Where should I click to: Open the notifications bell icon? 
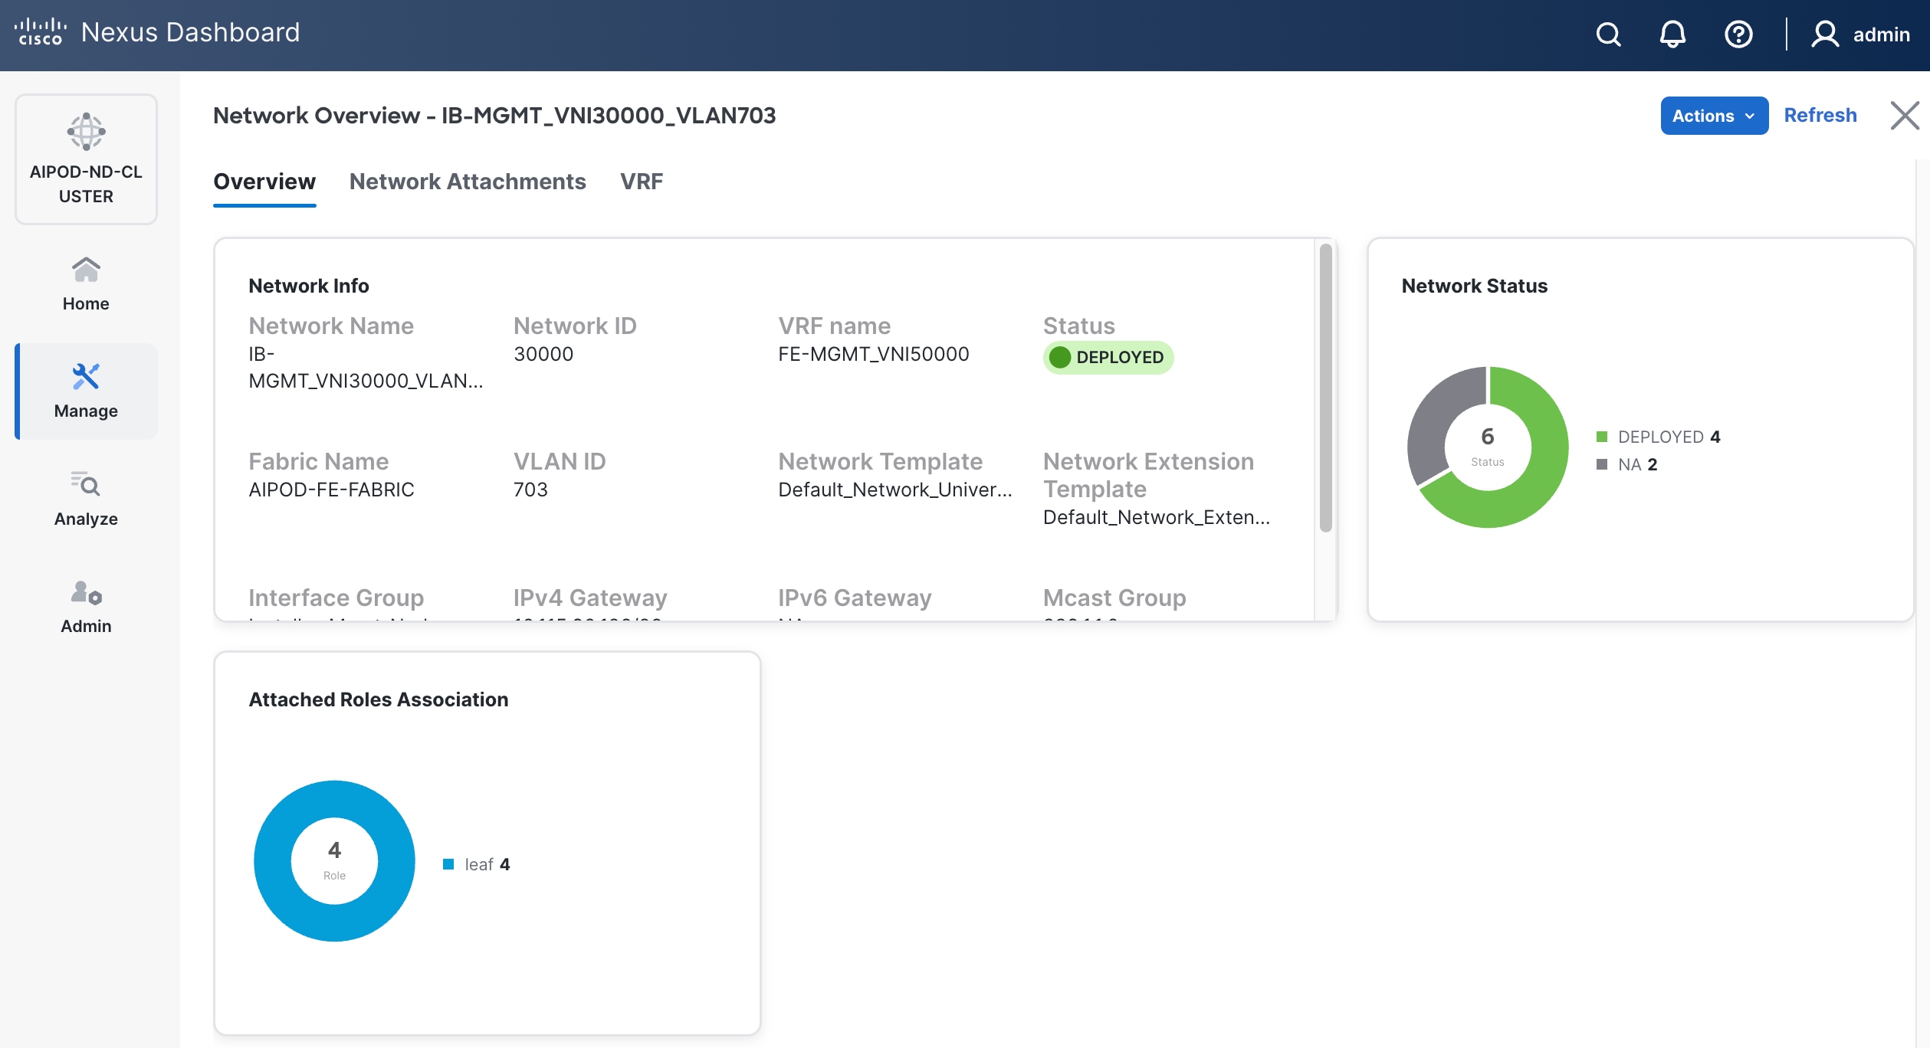(1672, 34)
